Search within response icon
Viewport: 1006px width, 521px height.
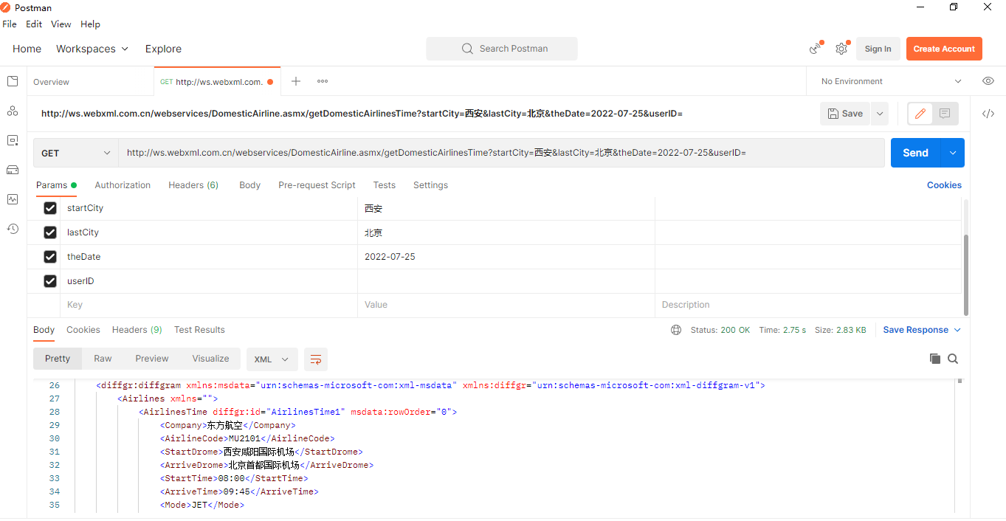(x=953, y=359)
